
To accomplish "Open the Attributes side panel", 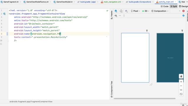I will [x=187, y=16].
